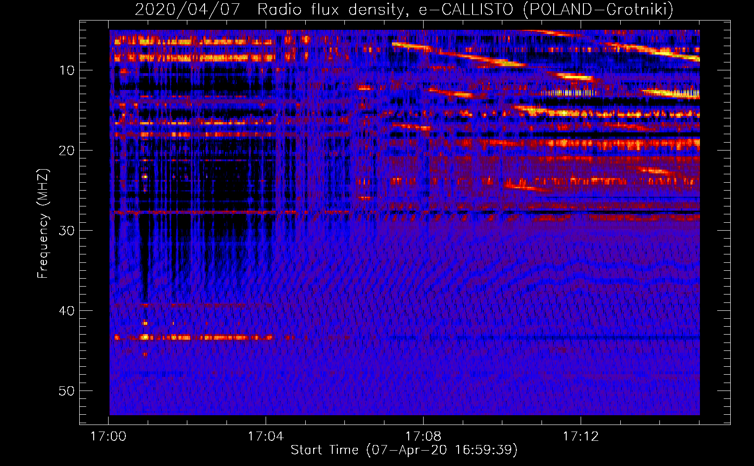Click the 40 MHz frequency tick label
Screen dimensions: 754x466
pos(67,311)
